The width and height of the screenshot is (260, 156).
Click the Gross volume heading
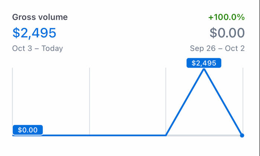pyautogui.click(x=40, y=17)
